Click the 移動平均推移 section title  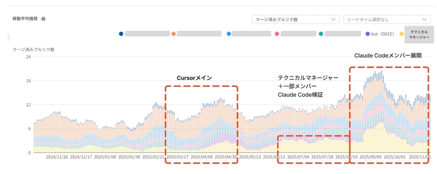point(25,19)
